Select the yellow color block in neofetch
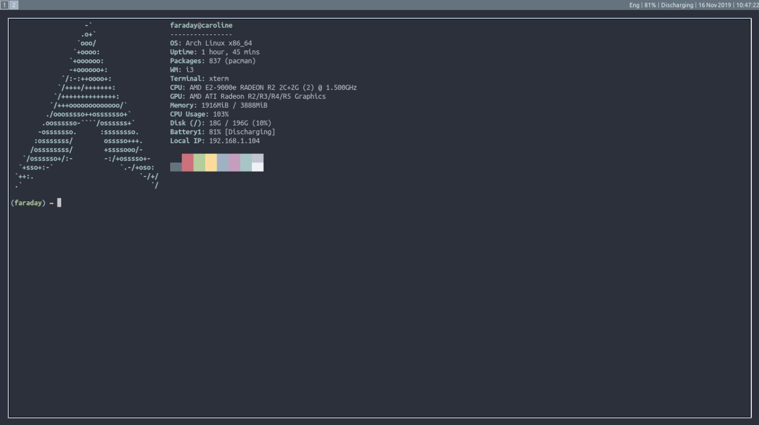 [x=211, y=163]
